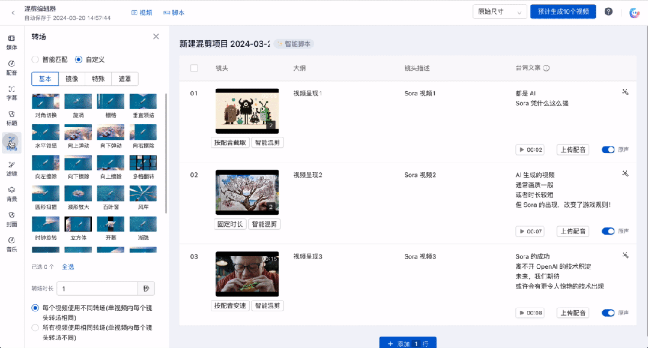Select the 自定义 radio option
This screenshot has height=348, width=648.
click(x=79, y=60)
